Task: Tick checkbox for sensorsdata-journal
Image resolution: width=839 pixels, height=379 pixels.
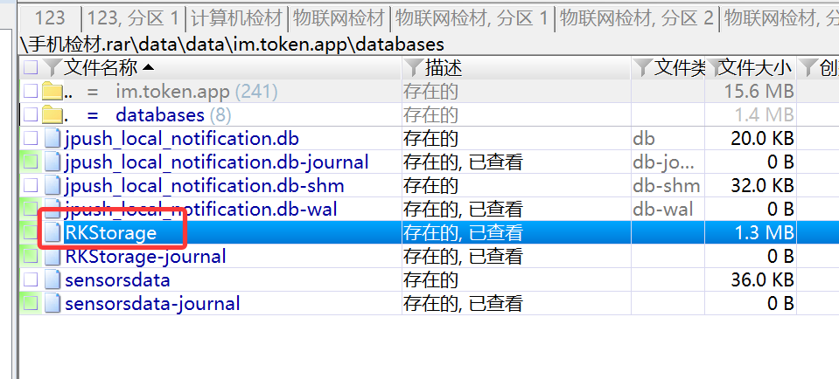Action: (x=31, y=303)
